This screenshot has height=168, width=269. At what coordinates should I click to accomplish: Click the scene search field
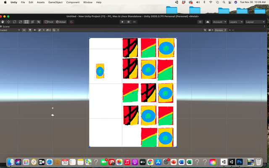coord(248,30)
